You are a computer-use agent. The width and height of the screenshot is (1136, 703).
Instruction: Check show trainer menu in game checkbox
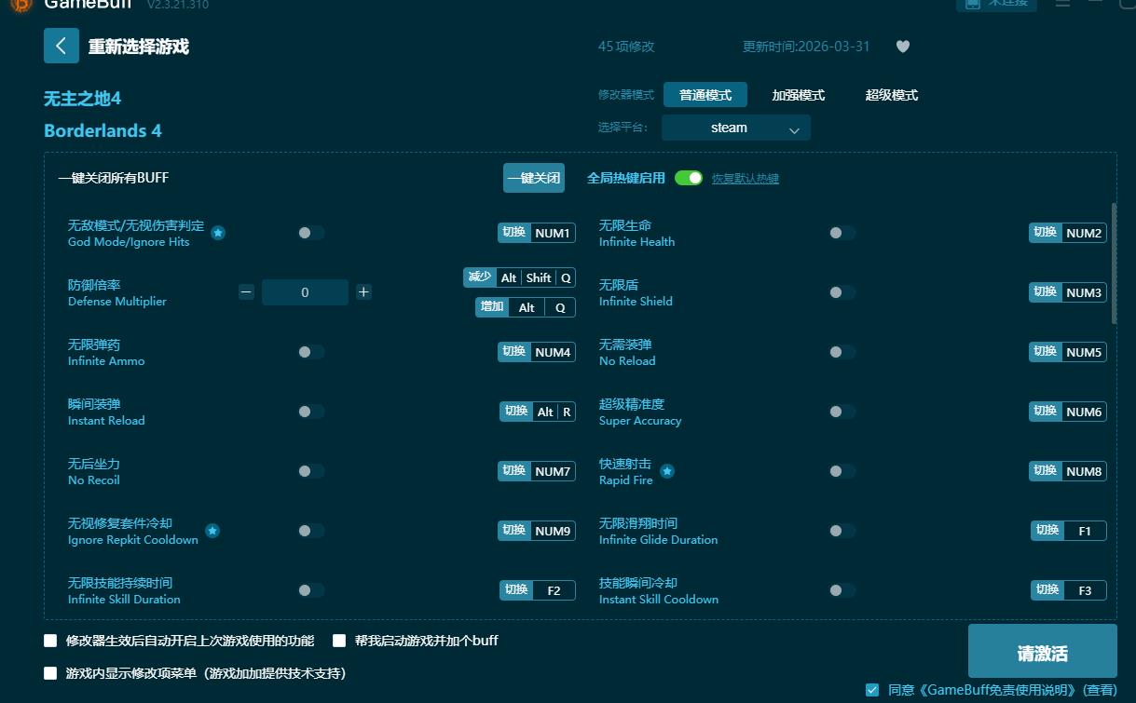coord(50,672)
